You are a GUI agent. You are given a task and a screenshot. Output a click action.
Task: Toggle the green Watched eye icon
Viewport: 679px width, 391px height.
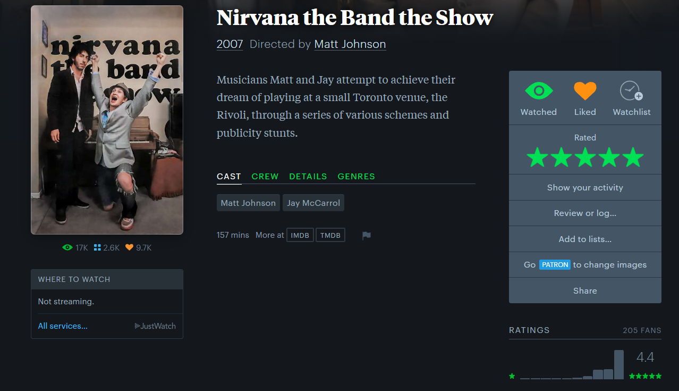[538, 91]
